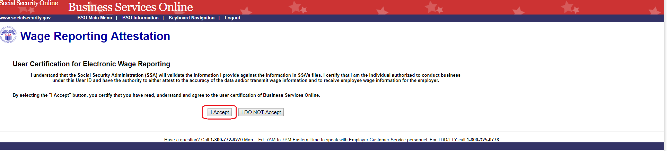
Task: Go to BSO Main Menu
Action: coord(95,18)
